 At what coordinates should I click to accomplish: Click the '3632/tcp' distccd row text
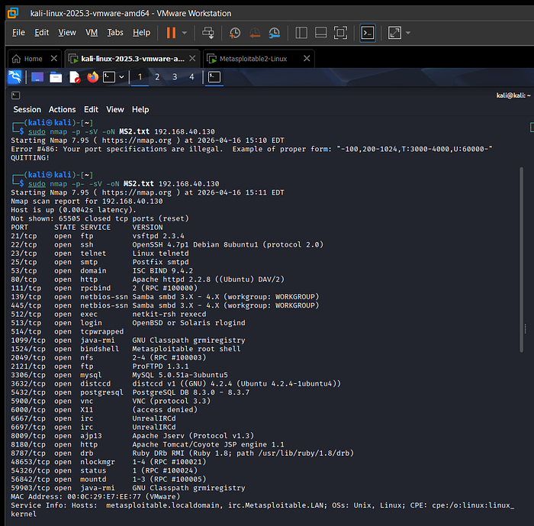(x=175, y=384)
